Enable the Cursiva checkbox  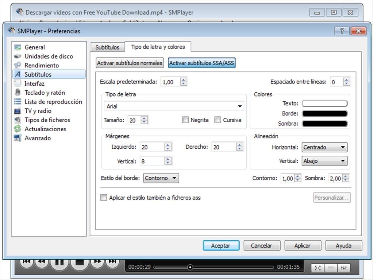click(x=218, y=120)
